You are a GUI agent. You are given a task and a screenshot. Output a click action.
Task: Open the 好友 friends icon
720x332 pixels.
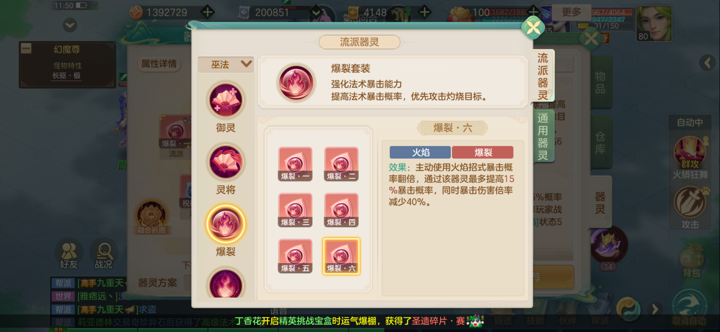(x=69, y=255)
